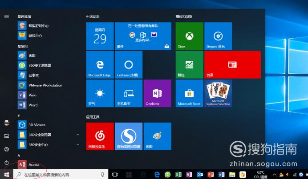Open 记事本 from the app list
Viewport: 308px width, 179px height.
49,75
